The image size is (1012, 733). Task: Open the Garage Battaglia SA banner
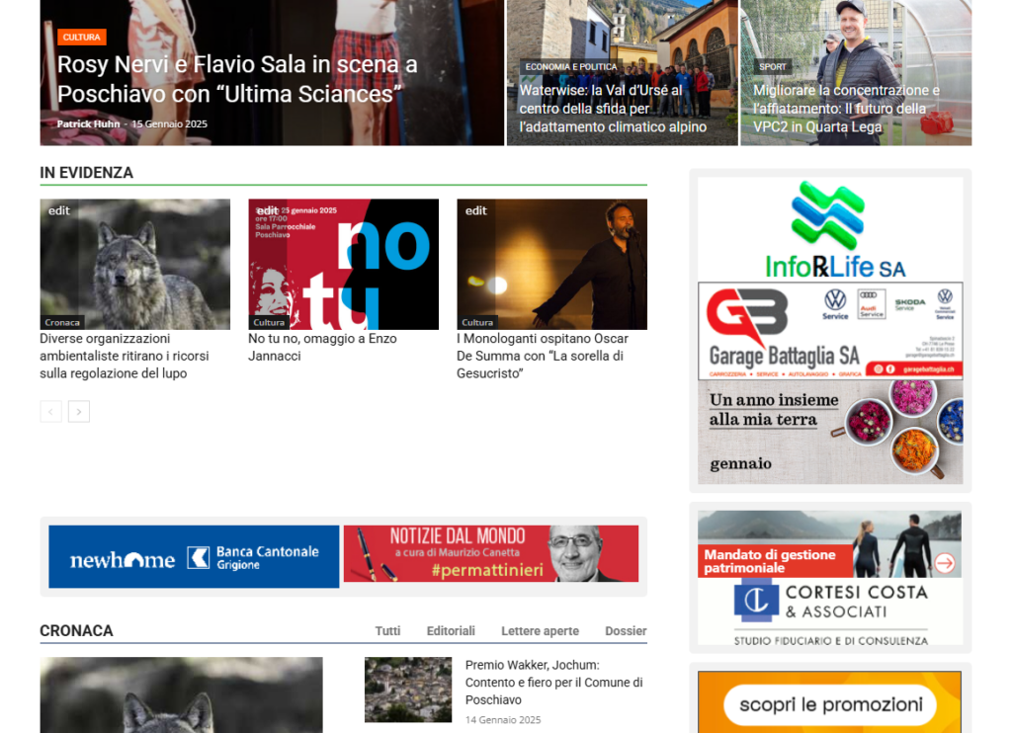point(829,331)
